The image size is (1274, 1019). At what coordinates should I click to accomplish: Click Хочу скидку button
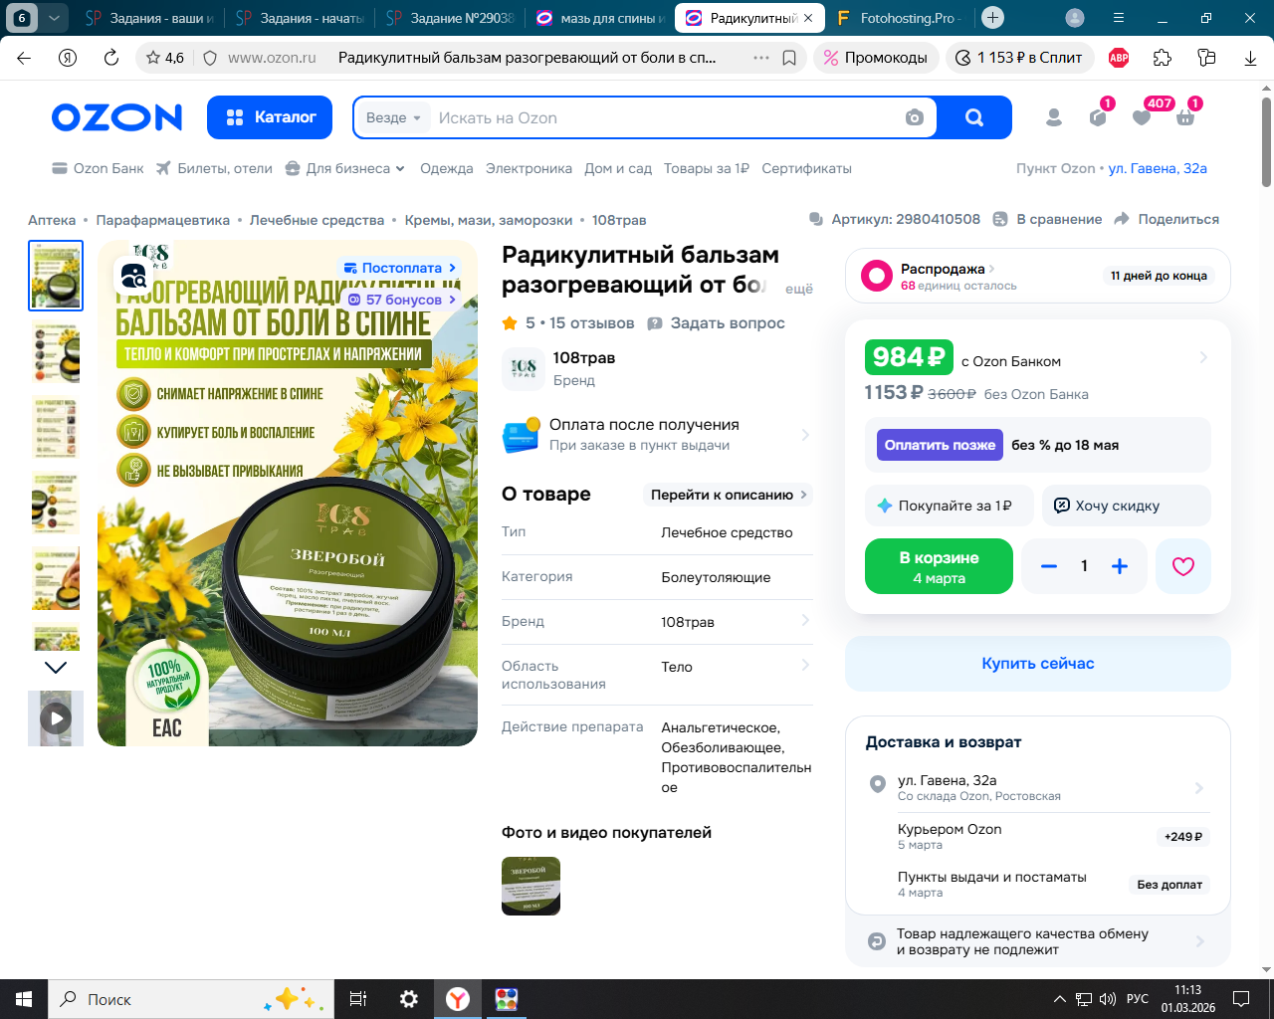(1127, 506)
